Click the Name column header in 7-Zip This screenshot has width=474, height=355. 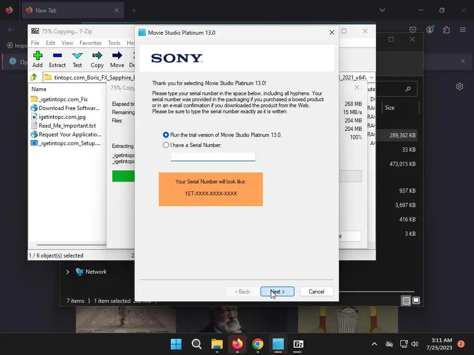click(39, 89)
